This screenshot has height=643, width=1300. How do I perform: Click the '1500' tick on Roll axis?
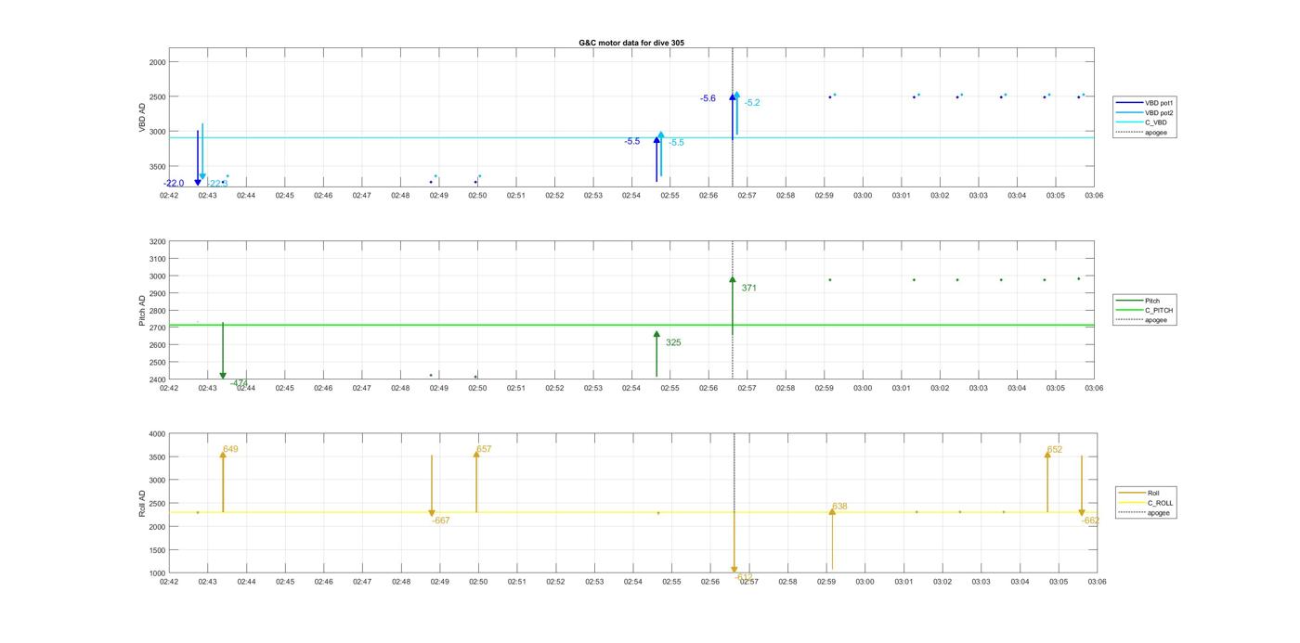[x=156, y=550]
